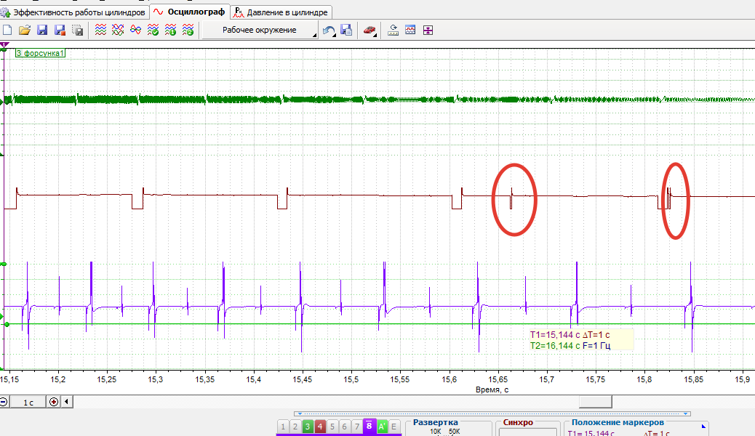The width and height of the screenshot is (755, 436).
Task: Toggle green channel A' button
Action: (382, 427)
